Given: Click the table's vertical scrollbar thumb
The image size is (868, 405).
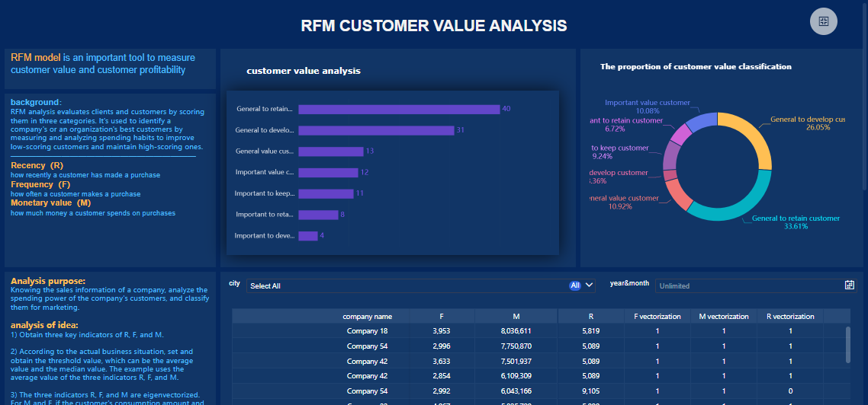Looking at the screenshot, I should point(847,345).
